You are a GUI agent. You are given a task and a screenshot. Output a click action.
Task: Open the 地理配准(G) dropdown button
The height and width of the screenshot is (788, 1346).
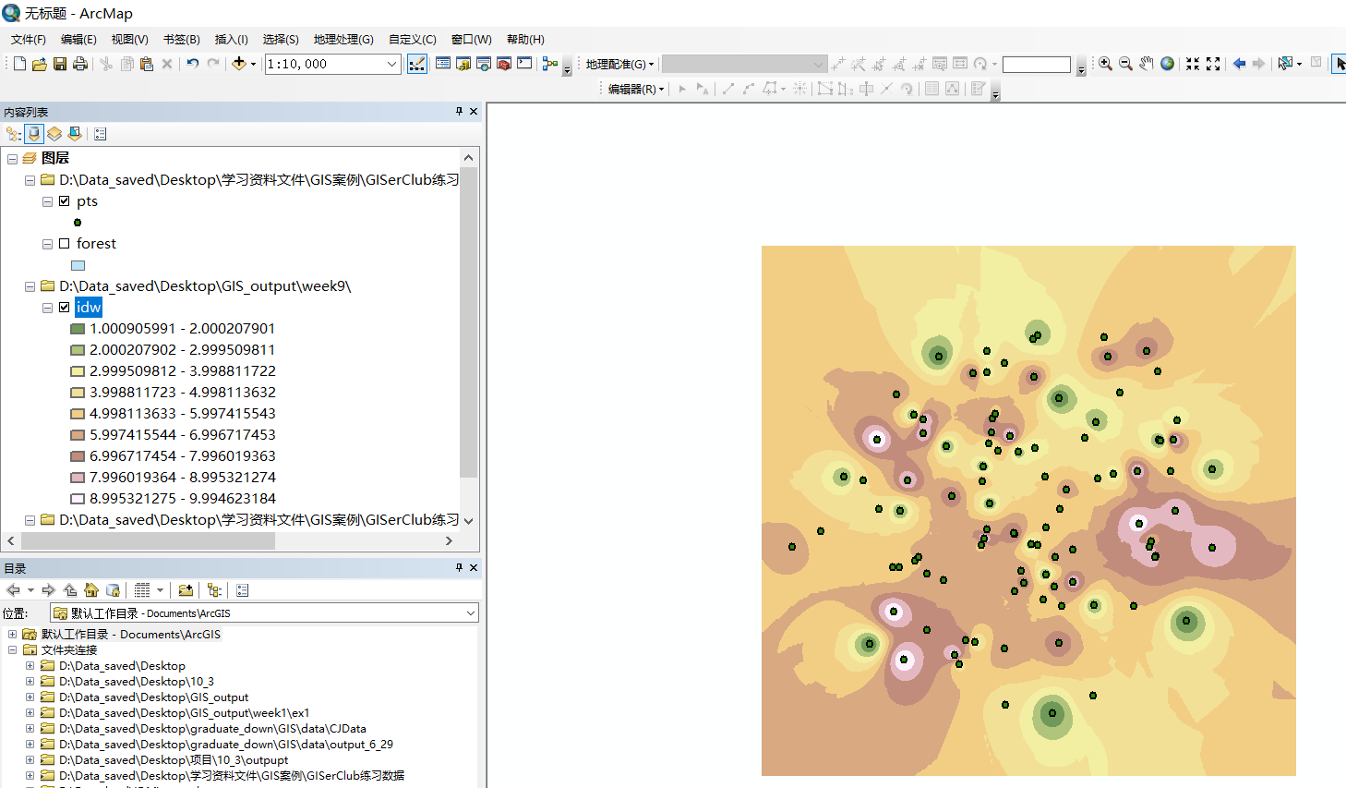pyautogui.click(x=619, y=64)
